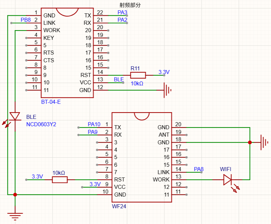The width and height of the screenshot is (271, 224).
Task: Select the PA10 net label
Action: click(94, 124)
